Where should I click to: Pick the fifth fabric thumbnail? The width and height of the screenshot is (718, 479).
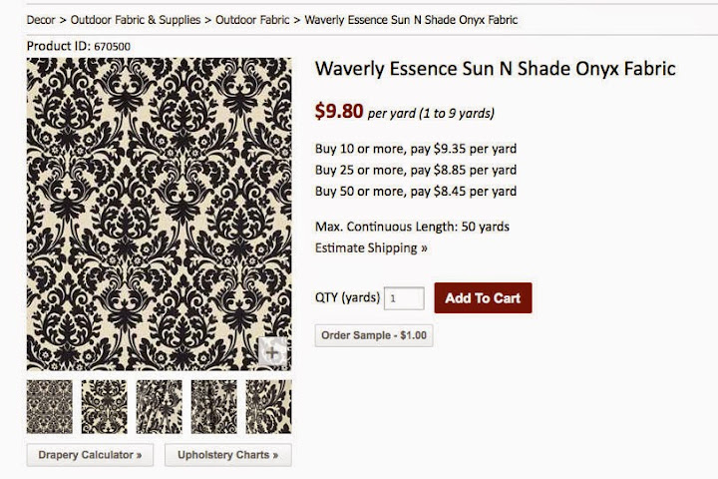click(268, 406)
